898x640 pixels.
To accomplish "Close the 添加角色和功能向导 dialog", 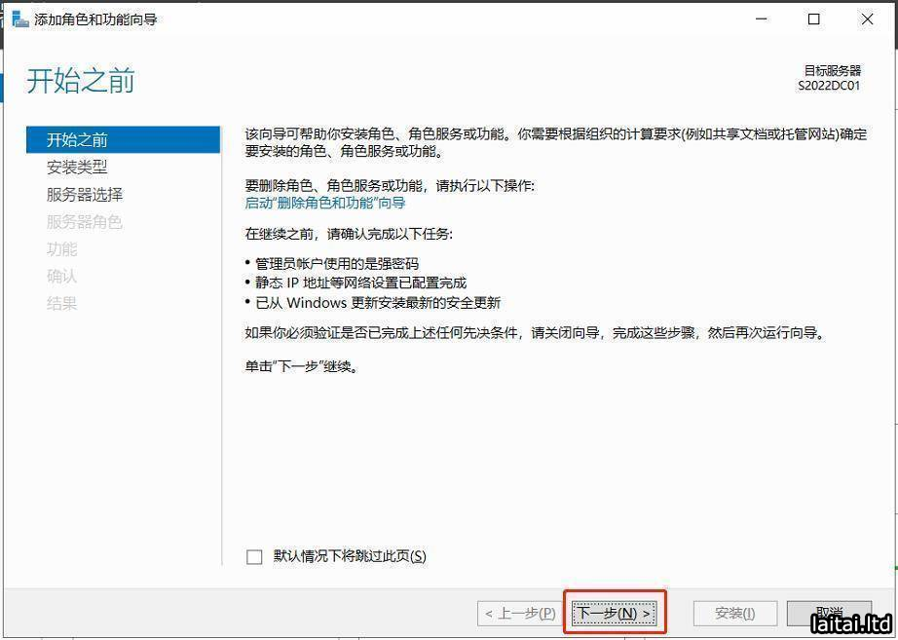I will click(867, 19).
